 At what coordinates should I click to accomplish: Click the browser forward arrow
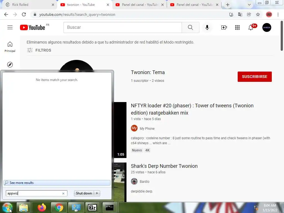[x=15, y=14]
